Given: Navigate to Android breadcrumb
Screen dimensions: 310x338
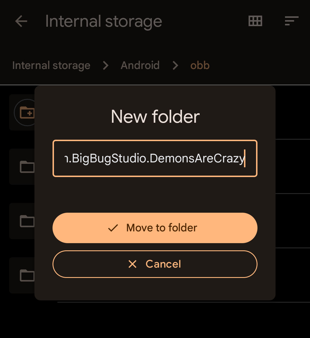Looking at the screenshot, I should (140, 65).
